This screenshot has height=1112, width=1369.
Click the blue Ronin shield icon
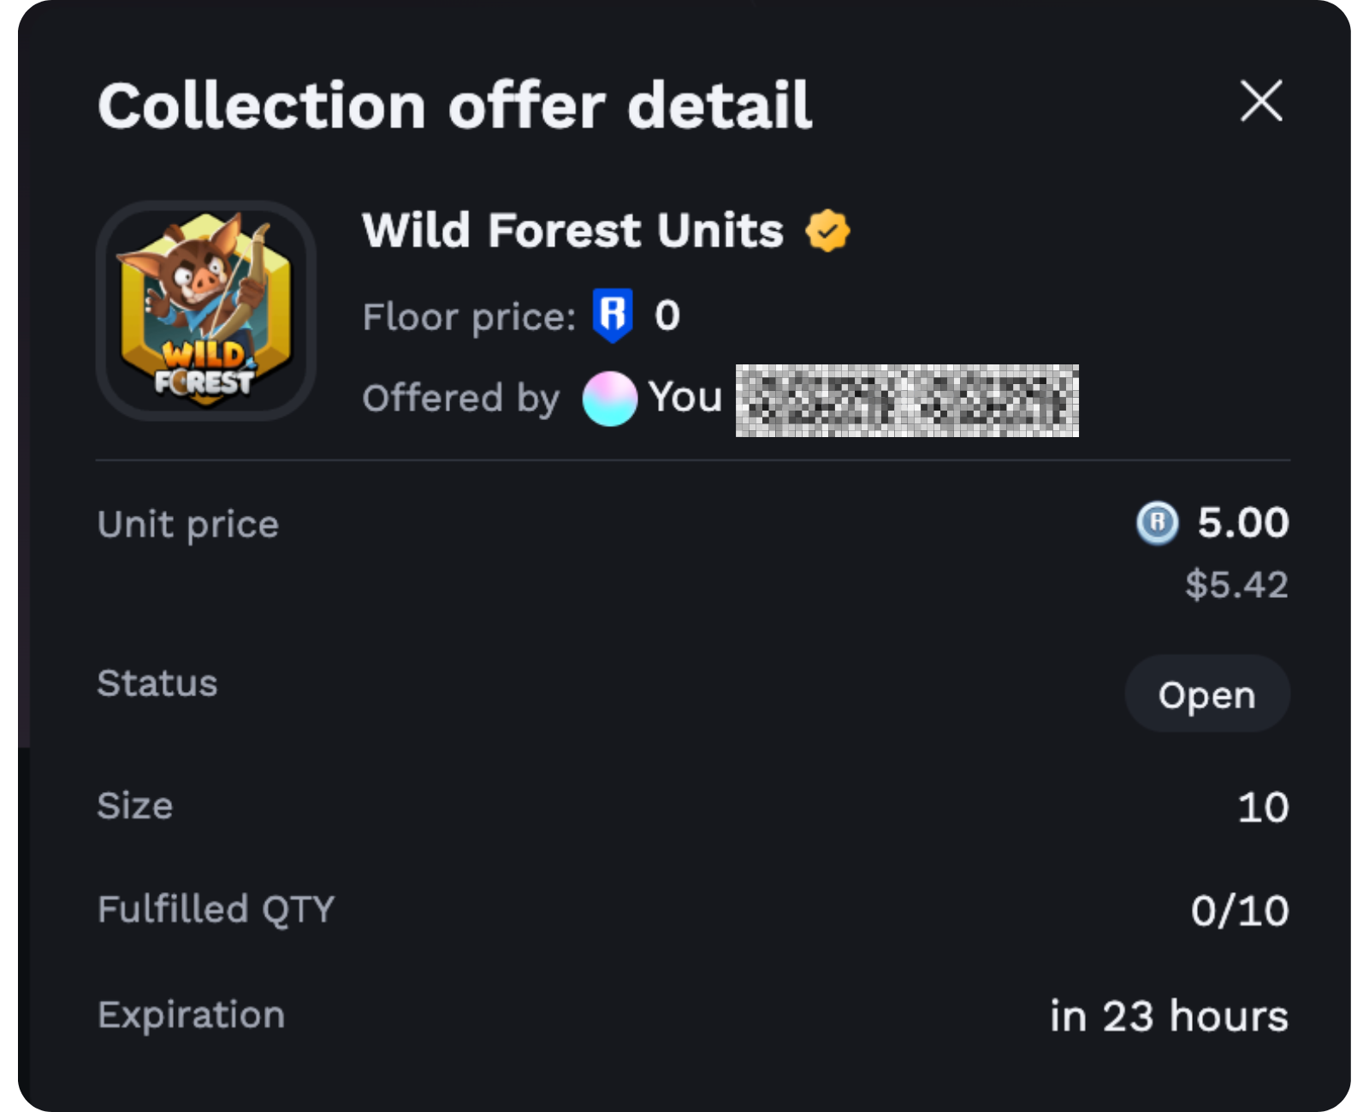click(x=613, y=316)
